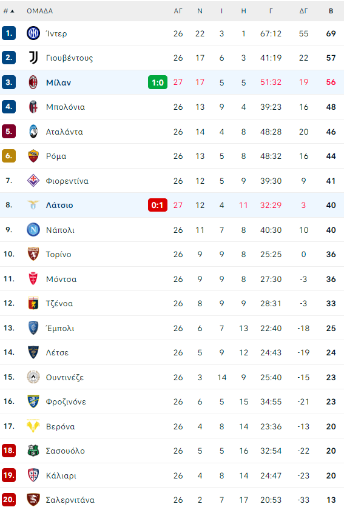Click the Sassuolo green crest icon
This screenshot has width=344, height=510.
(x=33, y=451)
